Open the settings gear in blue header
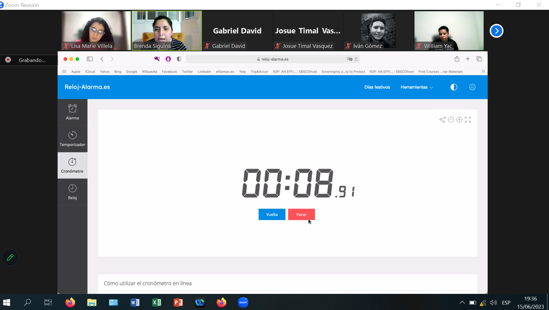549x310 pixels. tap(472, 87)
